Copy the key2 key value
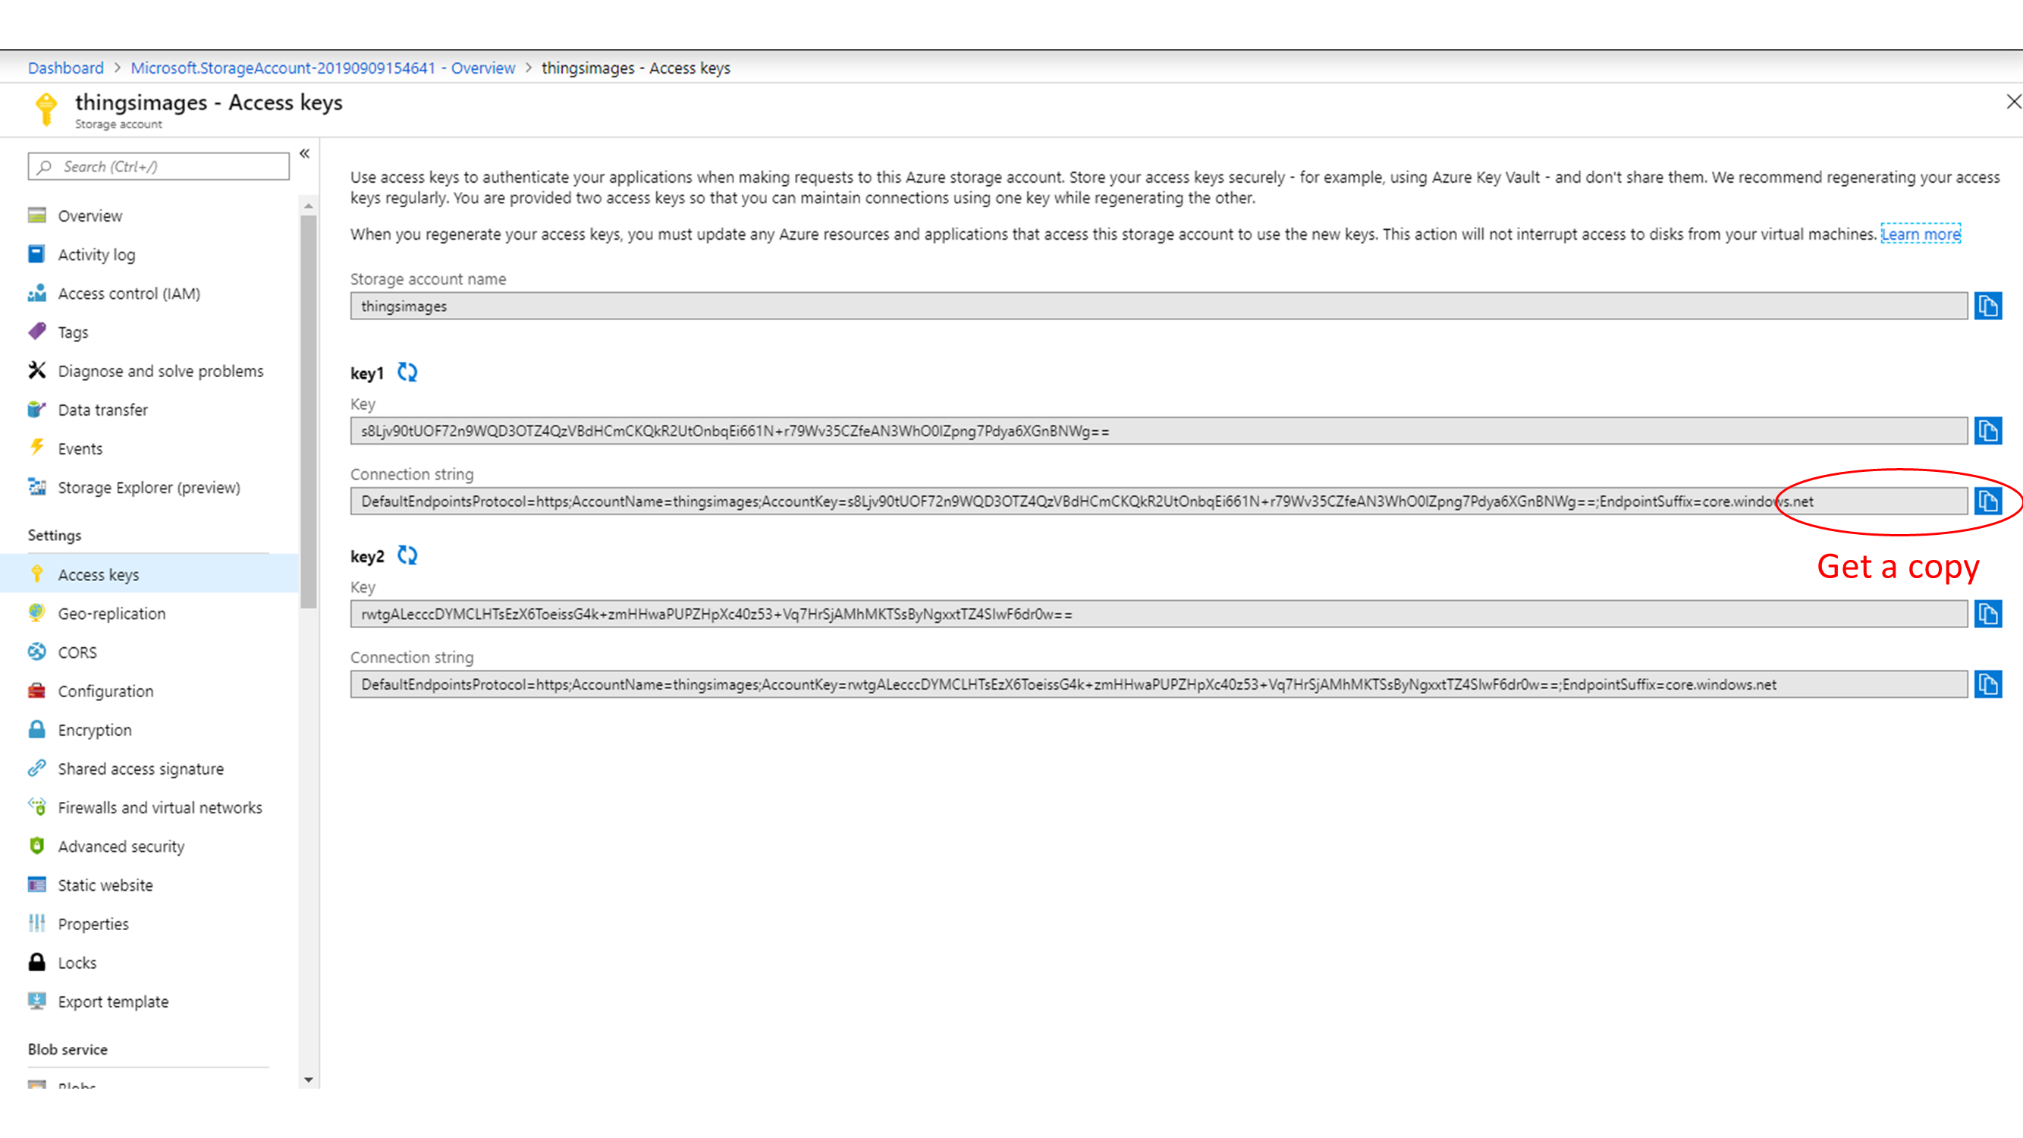The height and width of the screenshot is (1138, 2023). (1987, 613)
